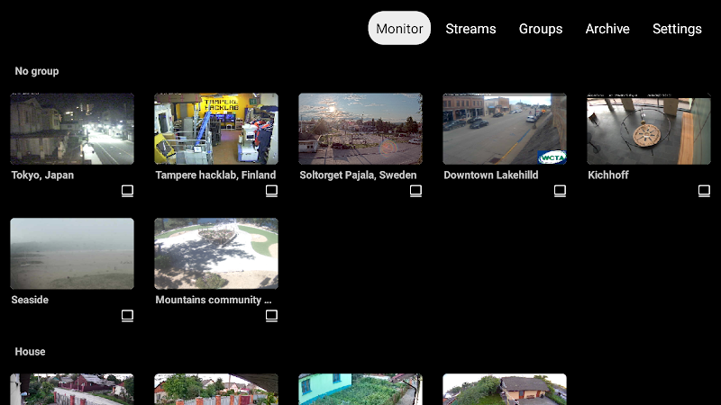Open second House thumbnail with brick fence
The image size is (721, 405).
(216, 390)
